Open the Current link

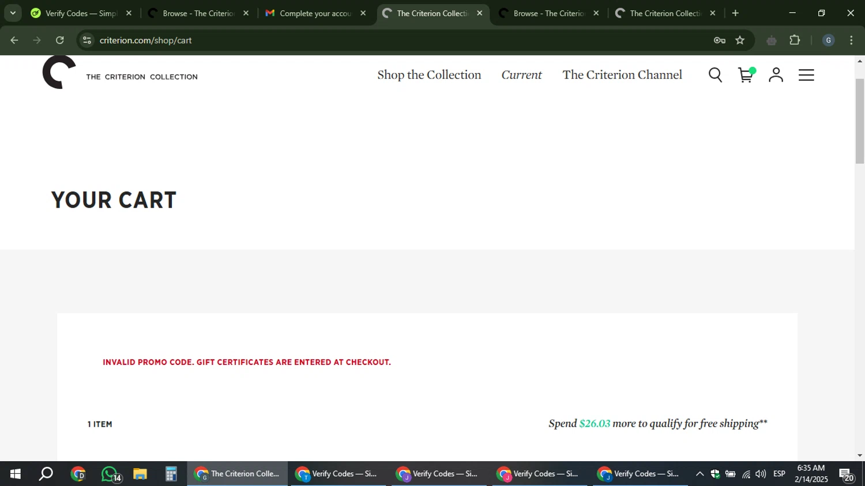click(521, 75)
